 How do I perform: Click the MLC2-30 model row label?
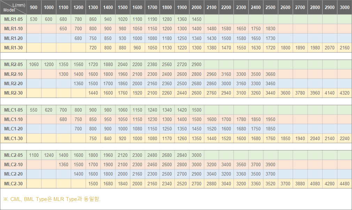pyautogui.click(x=13, y=184)
